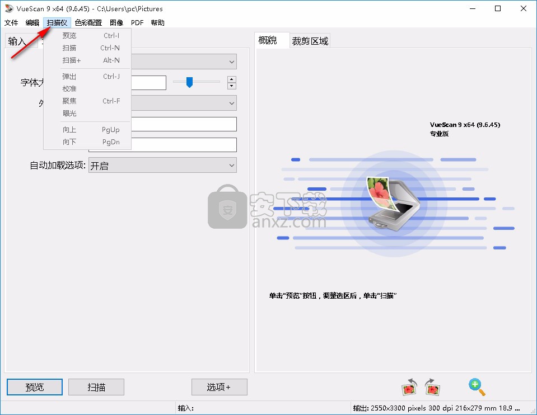Click the 自动加载选项 label
This screenshot has width=537, height=415.
coord(58,165)
